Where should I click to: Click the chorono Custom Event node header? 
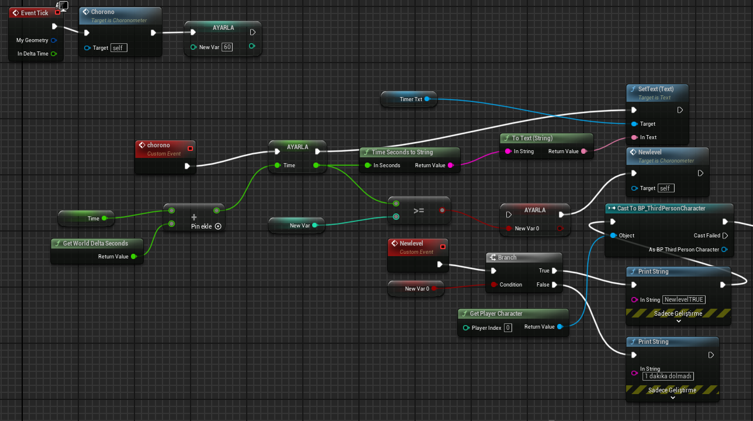pos(165,149)
